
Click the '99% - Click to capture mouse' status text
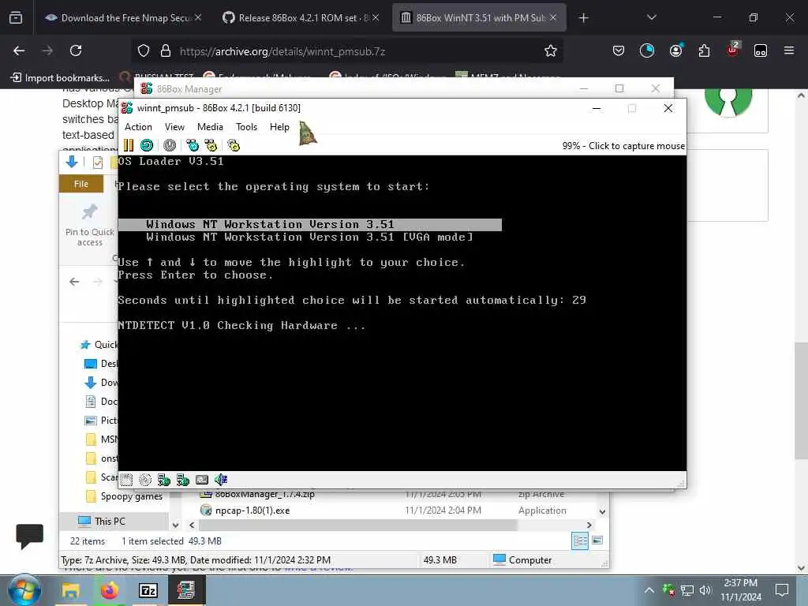(x=623, y=146)
